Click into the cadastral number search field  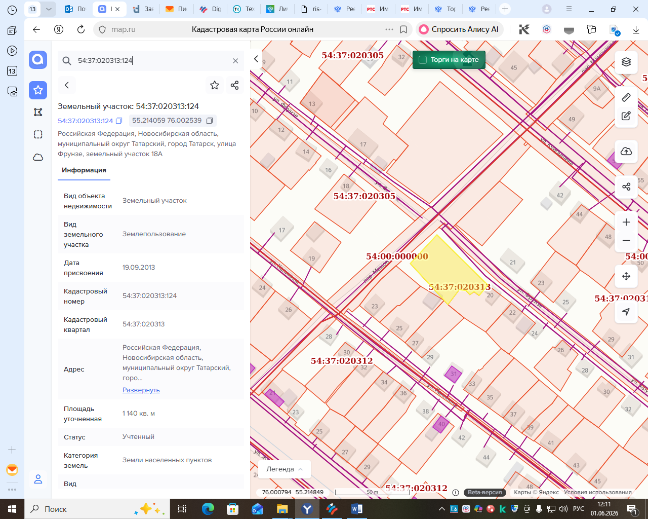click(152, 61)
